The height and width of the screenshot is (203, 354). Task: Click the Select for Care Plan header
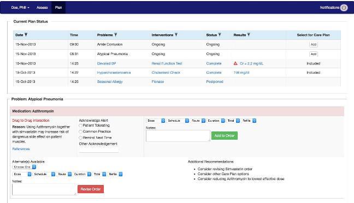coord(314,35)
